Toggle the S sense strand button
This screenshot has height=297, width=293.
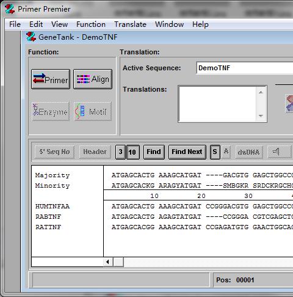(215, 152)
